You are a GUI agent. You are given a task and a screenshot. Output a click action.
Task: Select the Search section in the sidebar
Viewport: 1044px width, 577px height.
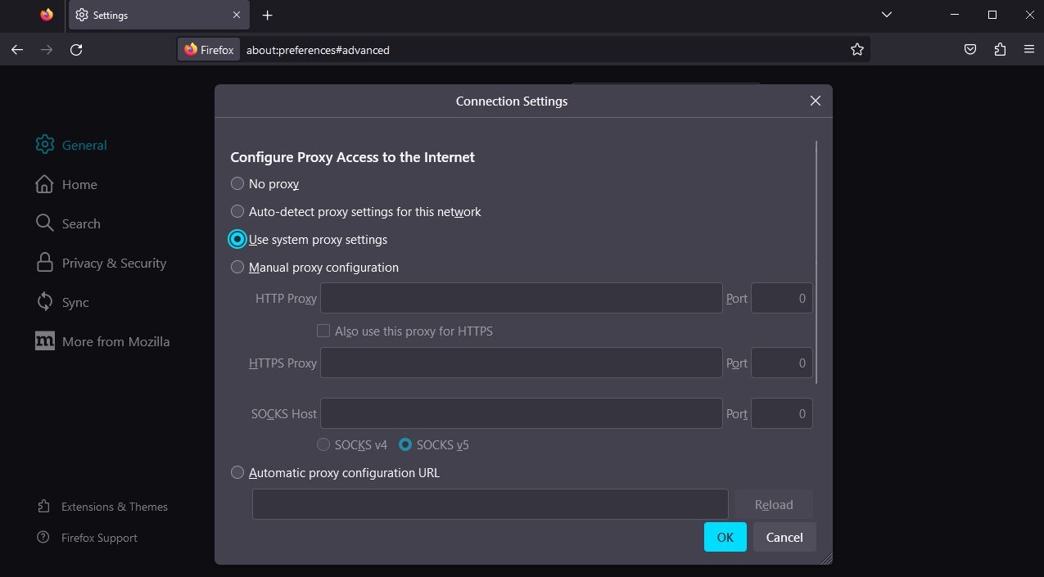pos(81,223)
